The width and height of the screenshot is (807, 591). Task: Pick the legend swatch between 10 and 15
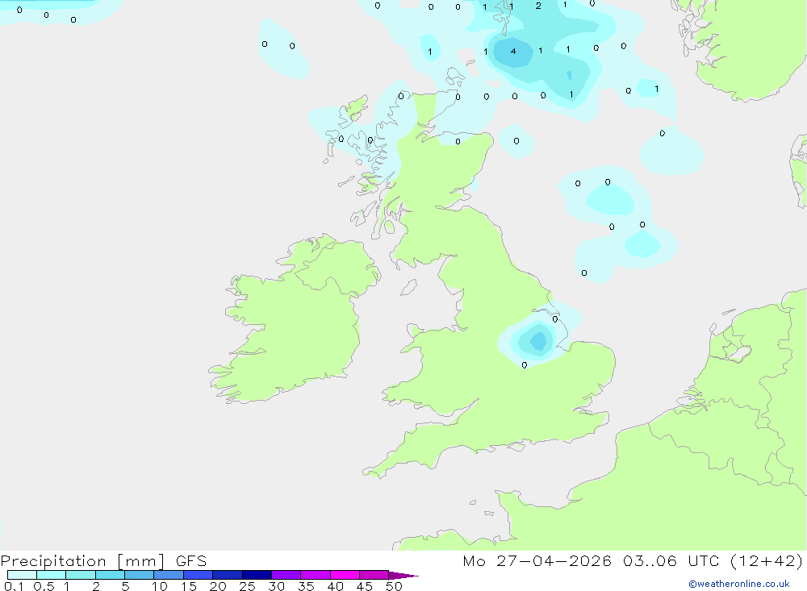click(169, 575)
